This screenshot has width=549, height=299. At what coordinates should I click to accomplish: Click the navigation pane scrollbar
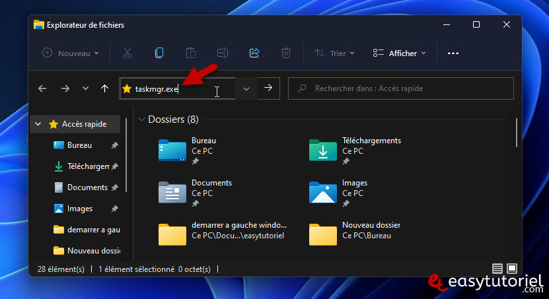pos(126,155)
